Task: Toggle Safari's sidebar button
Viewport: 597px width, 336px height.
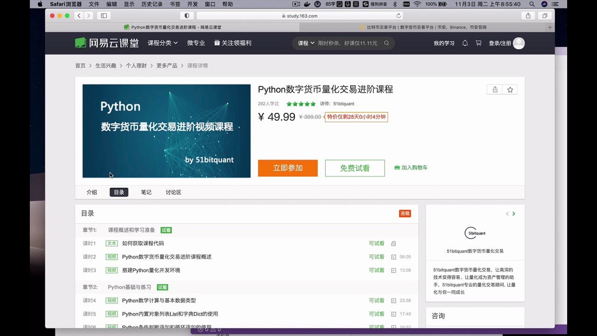Action: (104, 15)
